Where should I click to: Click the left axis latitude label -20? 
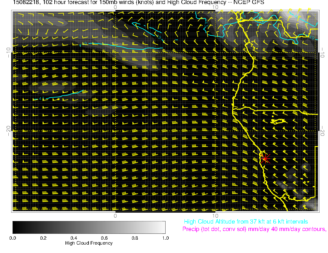coord(8,131)
